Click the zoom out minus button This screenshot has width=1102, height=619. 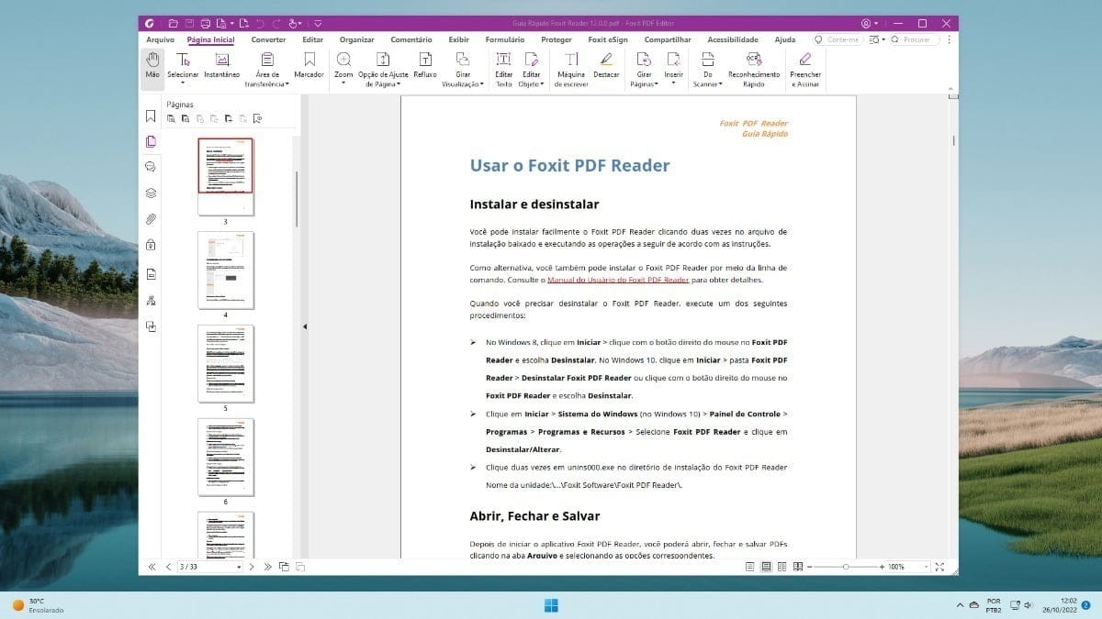(x=810, y=567)
